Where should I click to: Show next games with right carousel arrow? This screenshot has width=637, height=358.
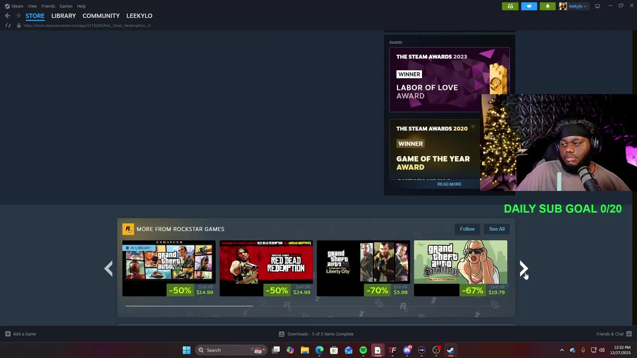tap(523, 269)
